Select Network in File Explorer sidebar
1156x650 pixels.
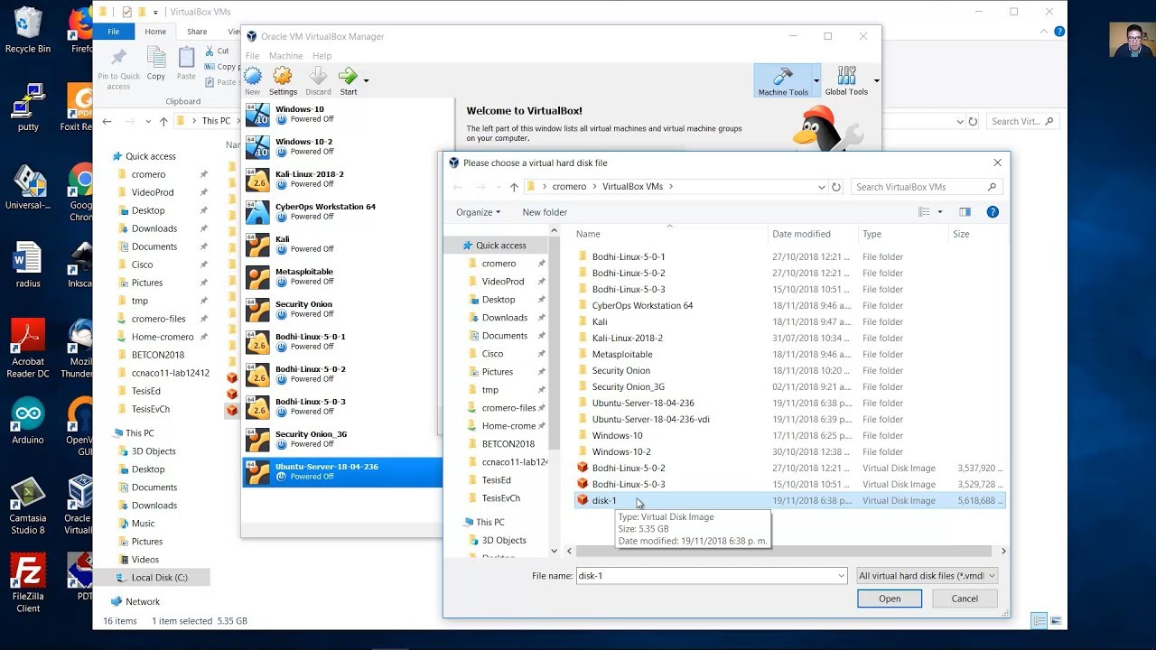point(142,601)
